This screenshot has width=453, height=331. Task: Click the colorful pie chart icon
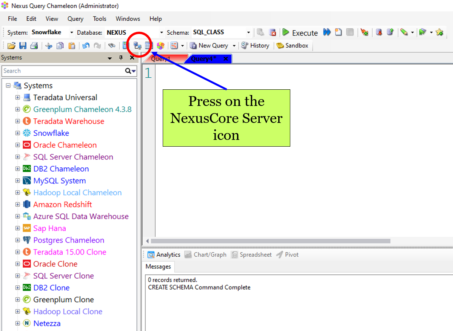[160, 46]
